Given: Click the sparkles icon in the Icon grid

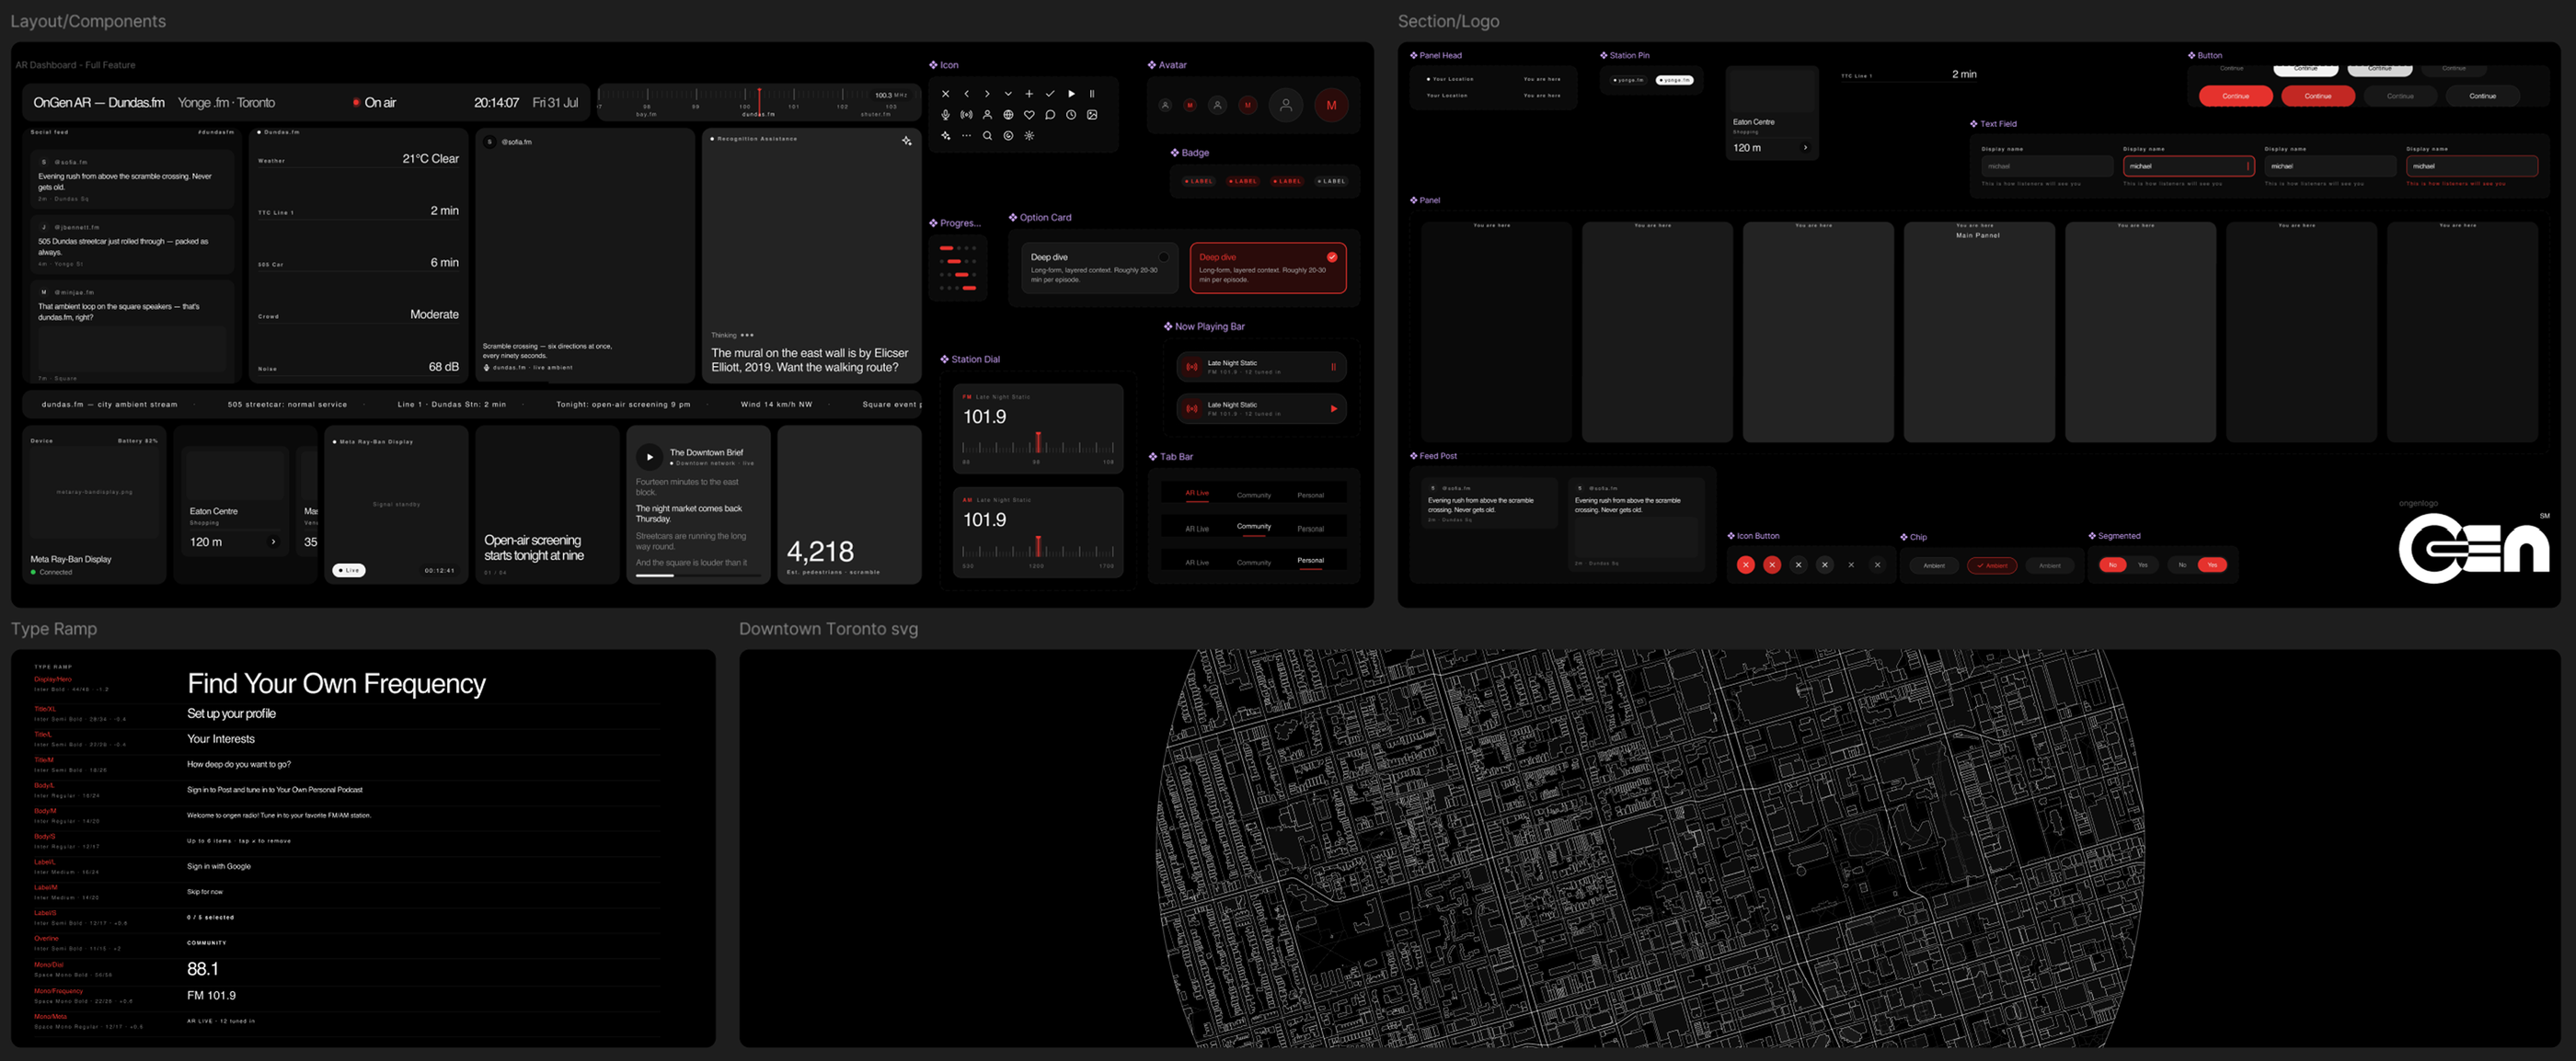Looking at the screenshot, I should click(945, 136).
